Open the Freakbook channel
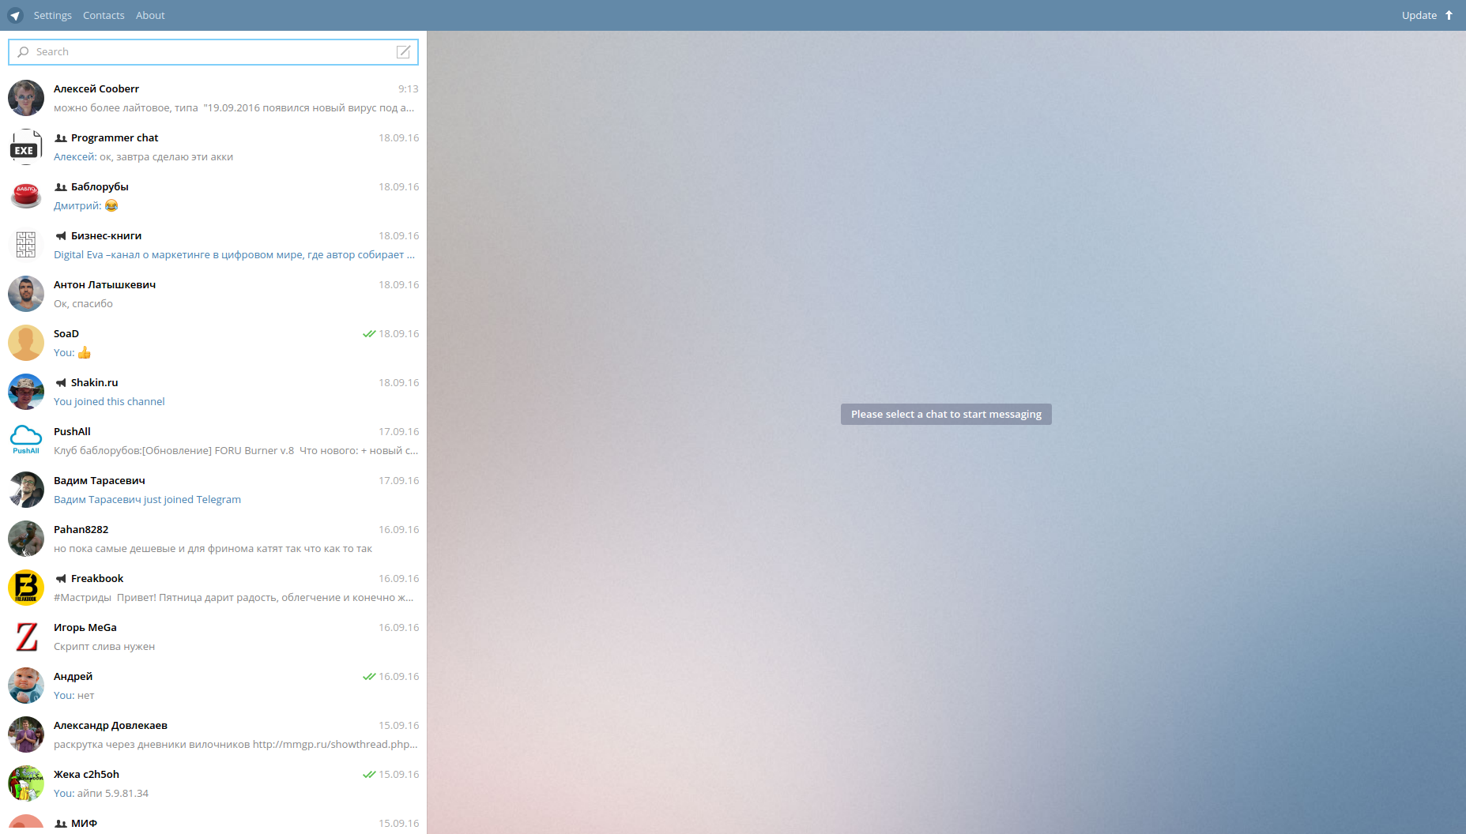This screenshot has height=834, width=1466. coord(213,588)
